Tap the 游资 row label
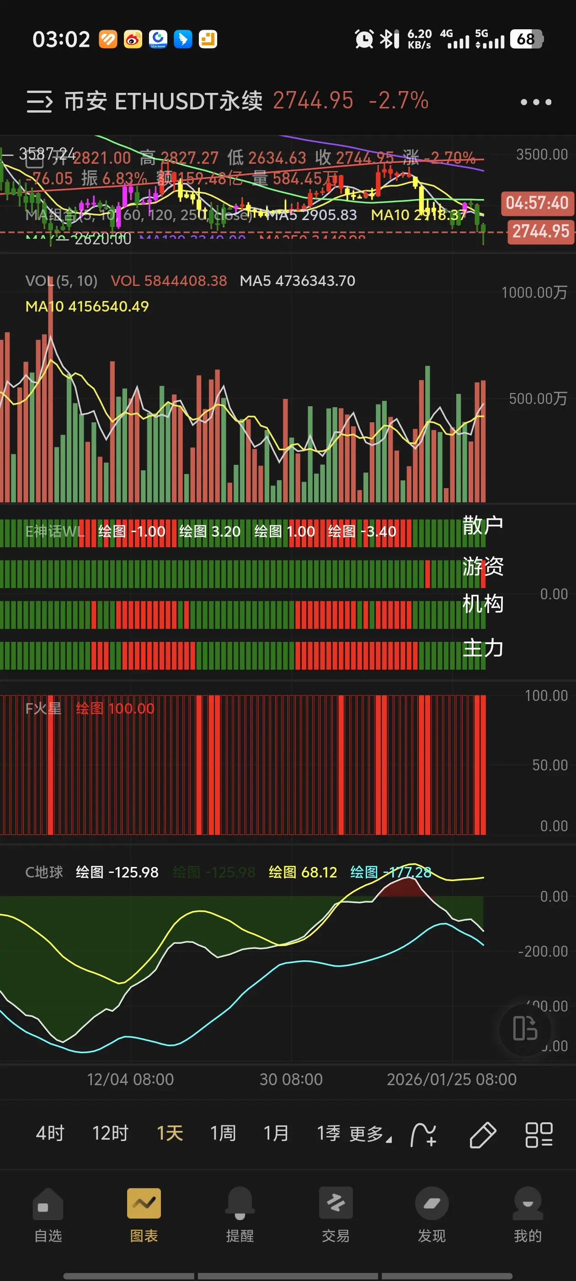 pos(483,566)
